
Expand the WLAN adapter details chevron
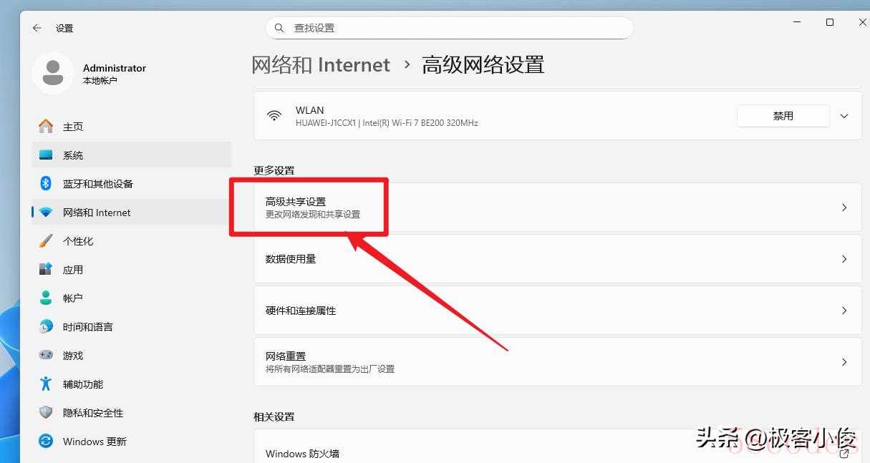844,116
